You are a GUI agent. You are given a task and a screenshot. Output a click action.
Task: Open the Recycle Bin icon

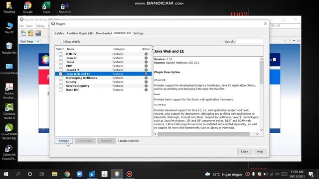pos(9,48)
